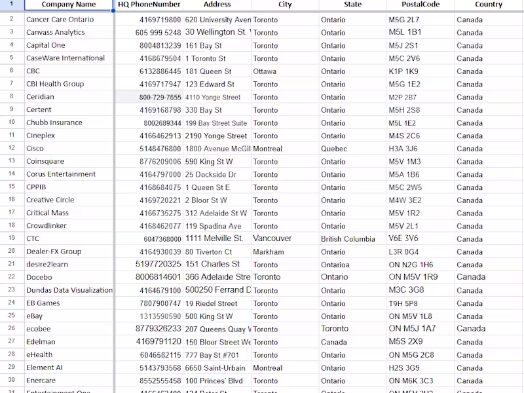Select row number 19 header
Screen dimensions: 524x393
coord(12,238)
